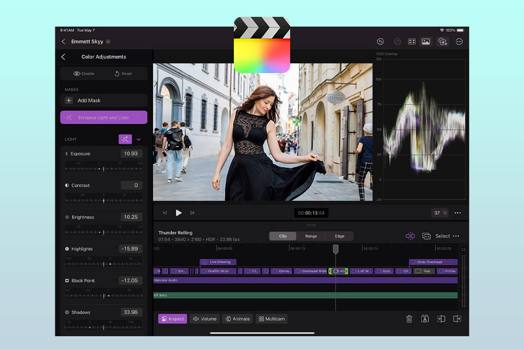The height and width of the screenshot is (349, 524).
Task: Split the clip with scissors icon
Action: (425, 319)
